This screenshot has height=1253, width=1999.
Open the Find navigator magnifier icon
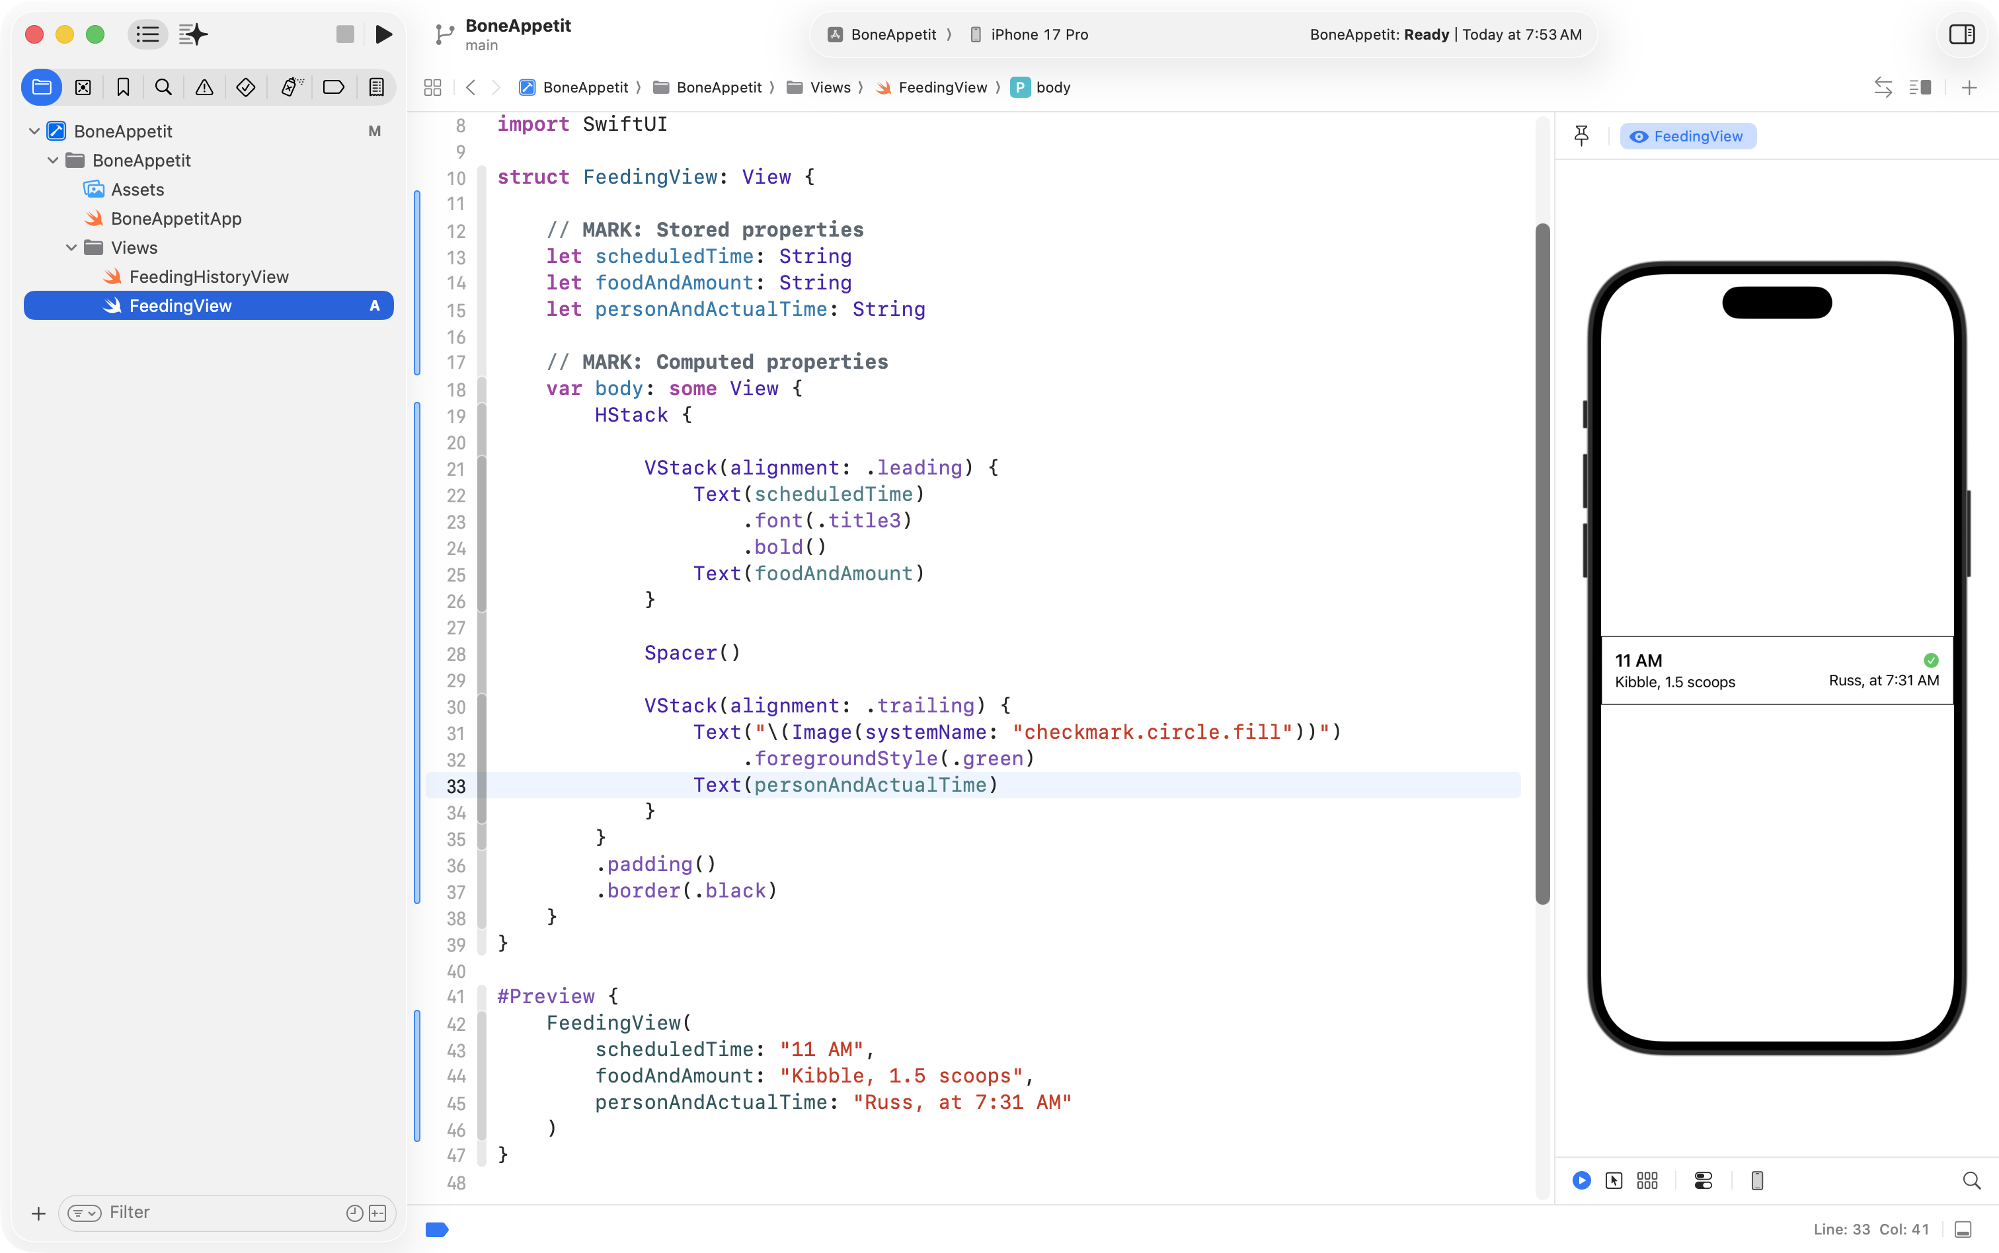pyautogui.click(x=163, y=87)
